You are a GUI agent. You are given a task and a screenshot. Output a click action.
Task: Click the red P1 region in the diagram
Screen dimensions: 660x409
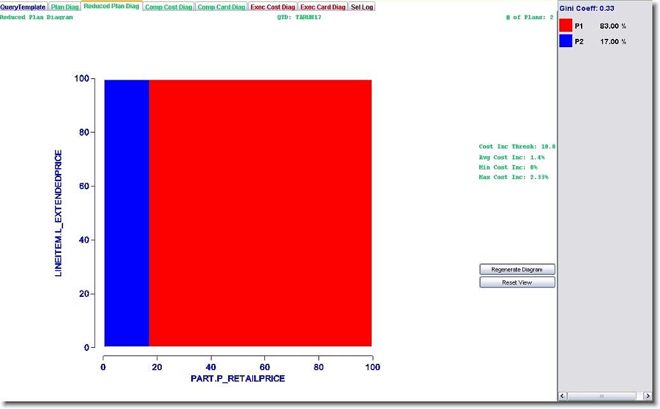pos(260,213)
